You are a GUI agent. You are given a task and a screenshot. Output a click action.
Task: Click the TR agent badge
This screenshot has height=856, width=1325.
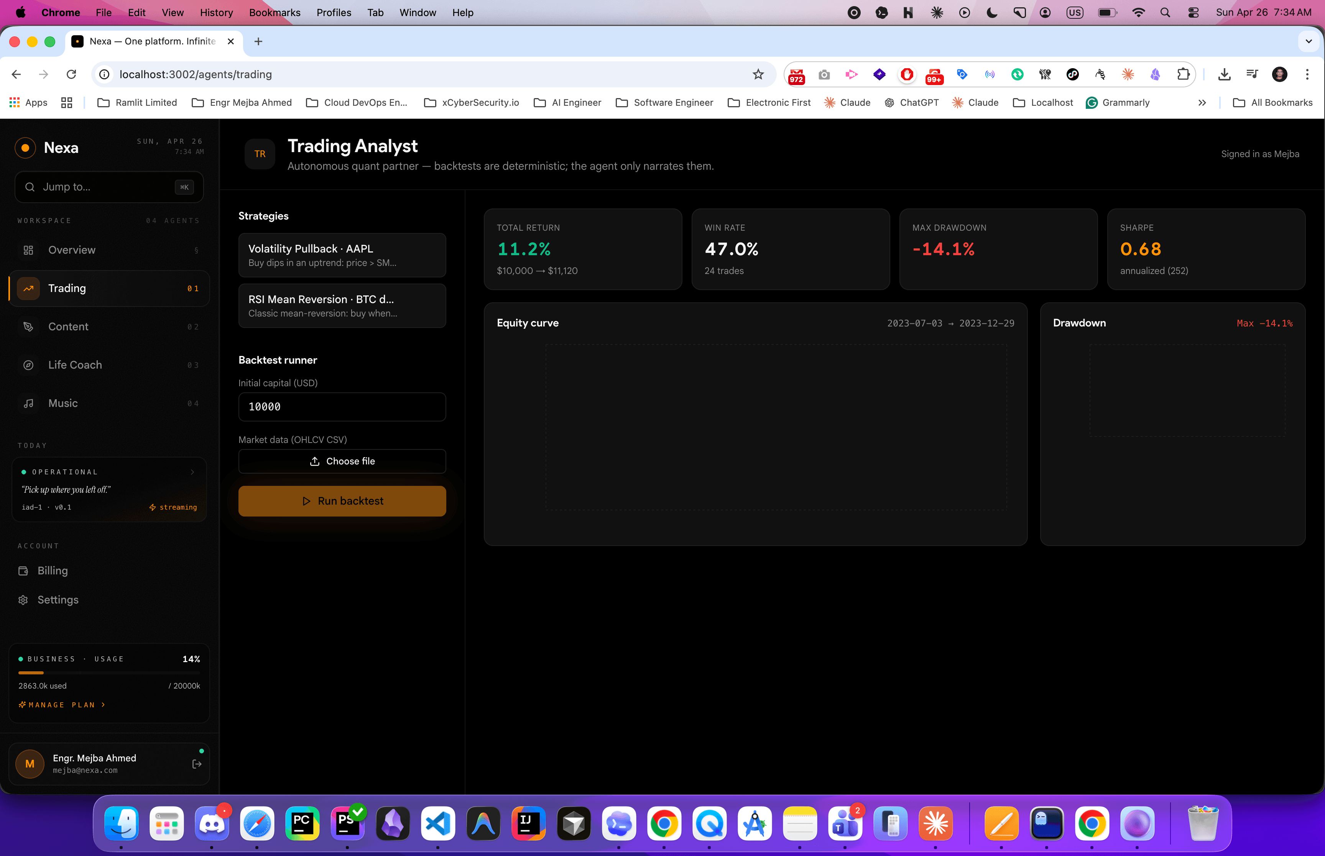tap(260, 154)
